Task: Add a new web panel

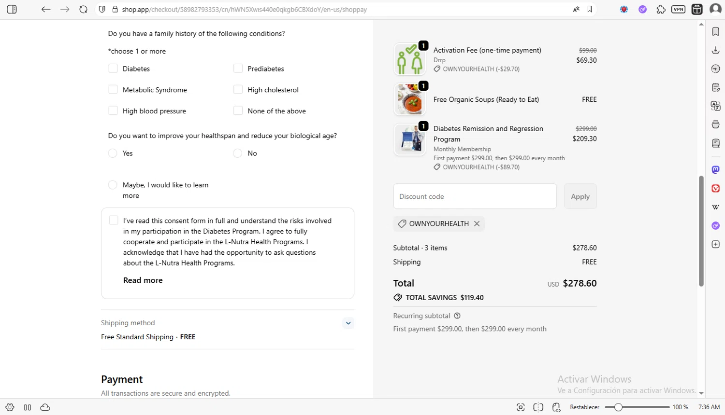Action: pos(716,244)
